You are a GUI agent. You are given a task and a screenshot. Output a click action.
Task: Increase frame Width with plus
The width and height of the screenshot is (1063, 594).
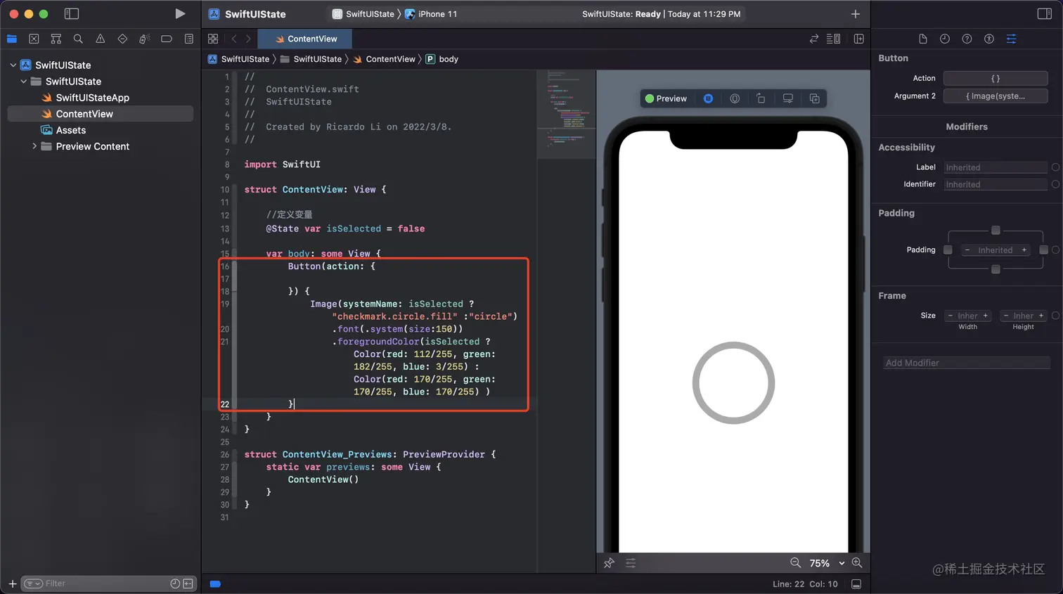(986, 316)
